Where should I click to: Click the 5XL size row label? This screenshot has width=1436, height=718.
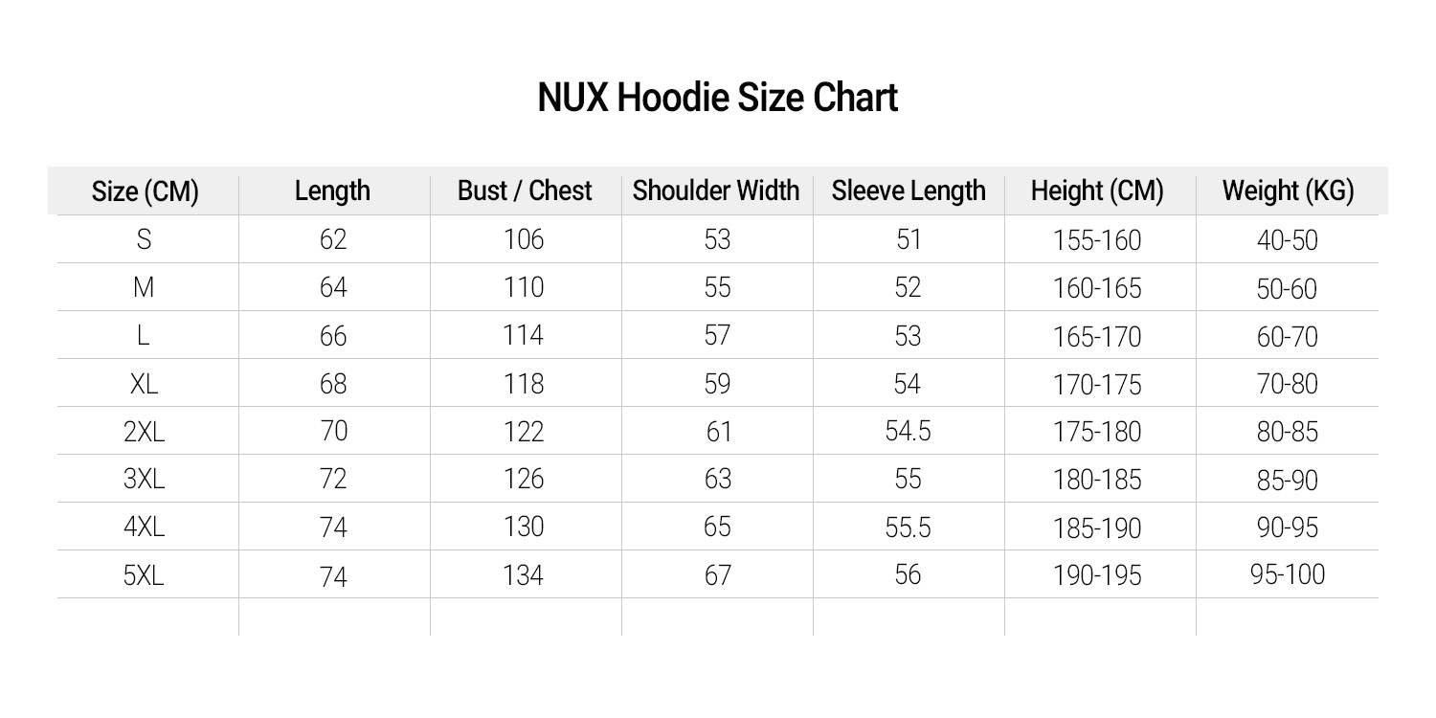click(144, 575)
